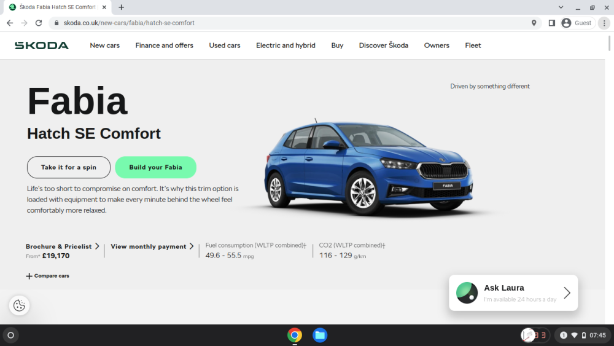Click the location pin icon in address bar
This screenshot has height=346, width=614.
pyautogui.click(x=534, y=23)
